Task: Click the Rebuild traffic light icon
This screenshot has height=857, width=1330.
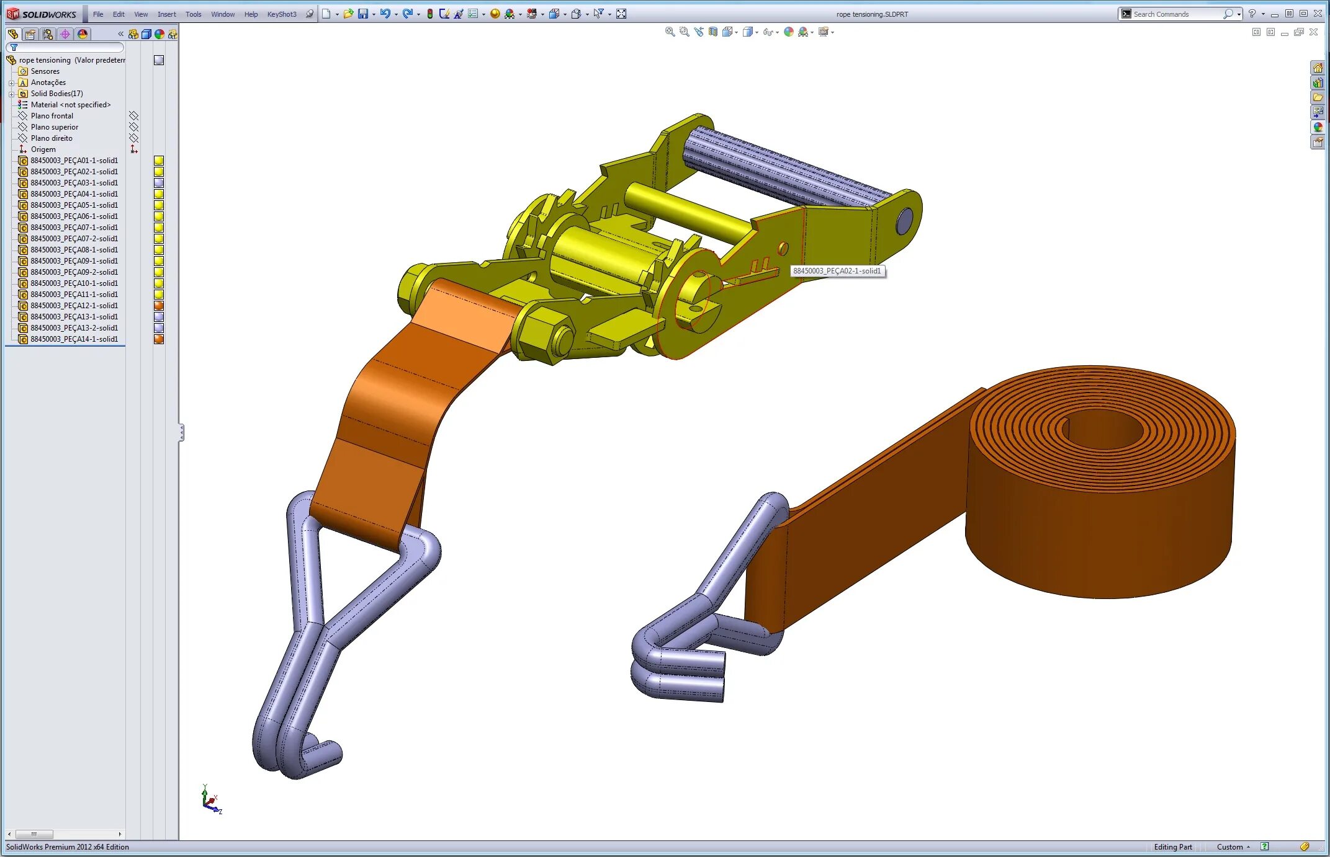Action: pyautogui.click(x=429, y=14)
